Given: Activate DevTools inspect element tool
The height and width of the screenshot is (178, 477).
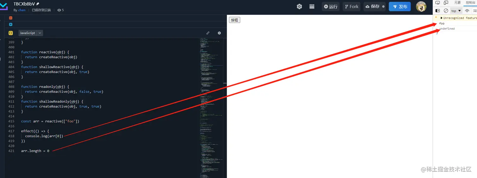Looking at the screenshot, I should [x=438, y=3].
